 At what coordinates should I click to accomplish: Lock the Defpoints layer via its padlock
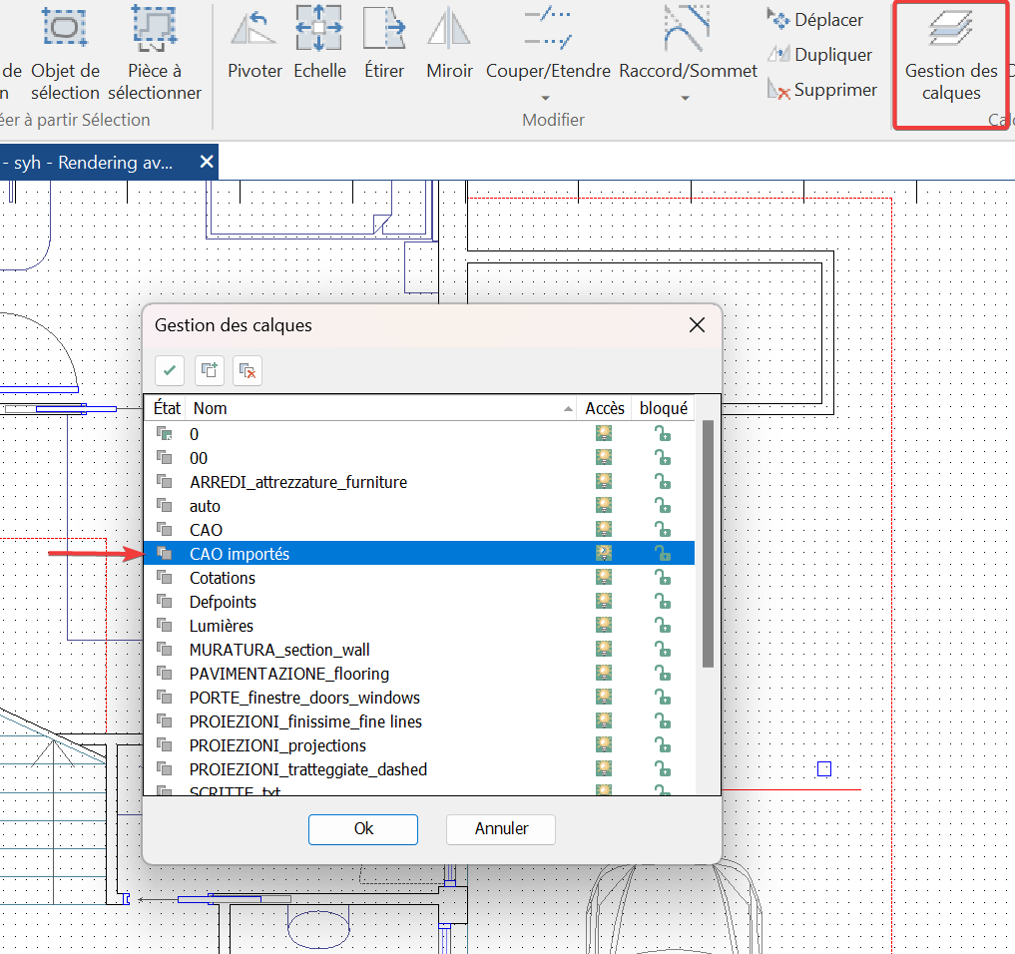[664, 600]
